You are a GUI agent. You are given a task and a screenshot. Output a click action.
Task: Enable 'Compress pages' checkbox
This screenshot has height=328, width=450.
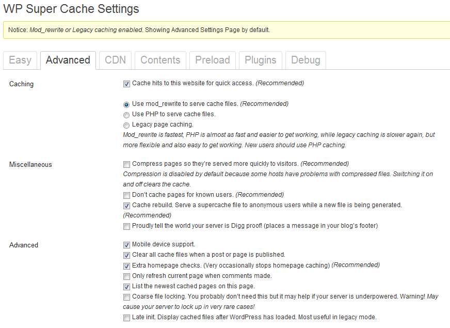tap(126, 164)
